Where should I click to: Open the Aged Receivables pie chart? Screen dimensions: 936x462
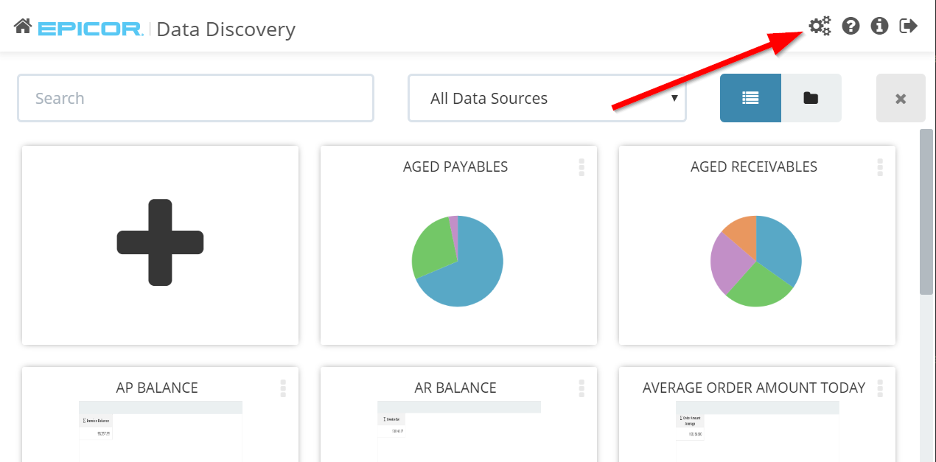[x=755, y=261]
